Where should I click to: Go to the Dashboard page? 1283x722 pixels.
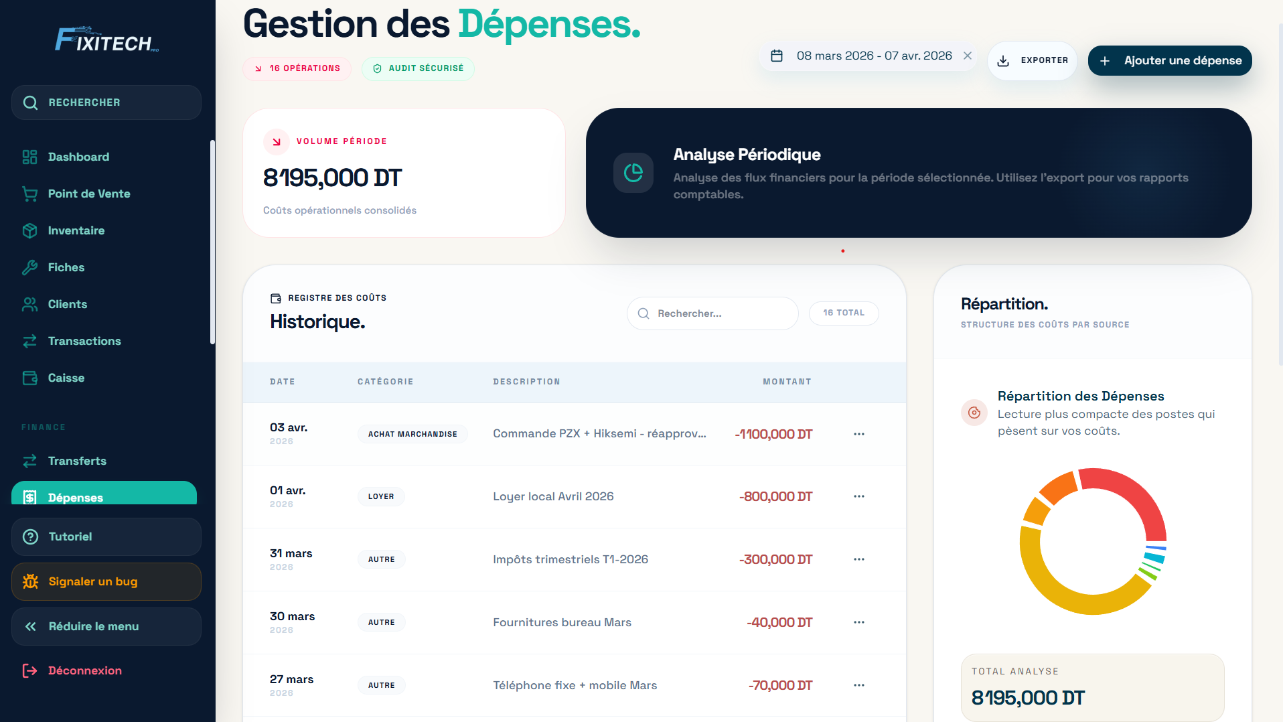pos(78,157)
